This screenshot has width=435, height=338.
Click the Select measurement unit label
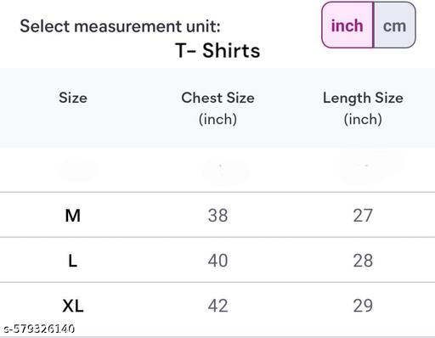120,26
